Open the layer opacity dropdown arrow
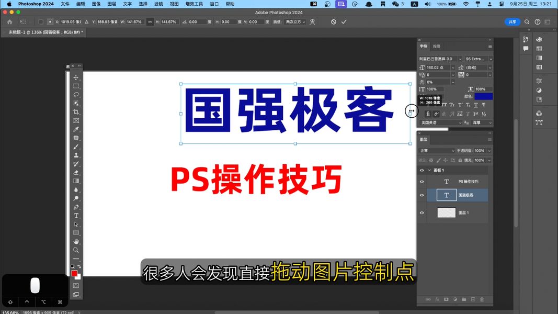 [x=489, y=151]
